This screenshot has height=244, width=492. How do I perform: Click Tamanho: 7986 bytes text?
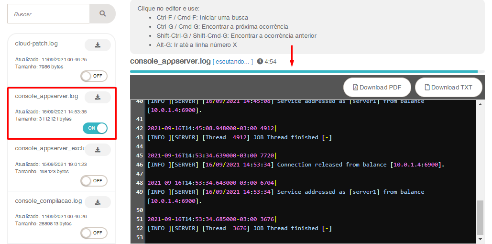[39, 67]
